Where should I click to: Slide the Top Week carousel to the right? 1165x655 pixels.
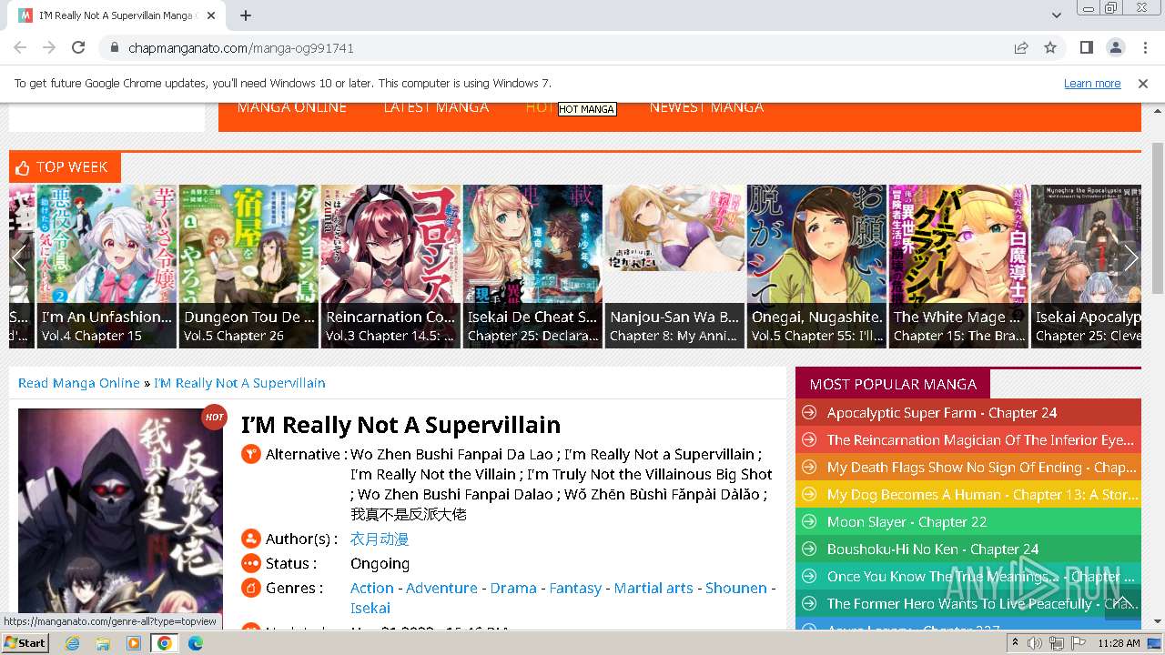coord(1130,258)
